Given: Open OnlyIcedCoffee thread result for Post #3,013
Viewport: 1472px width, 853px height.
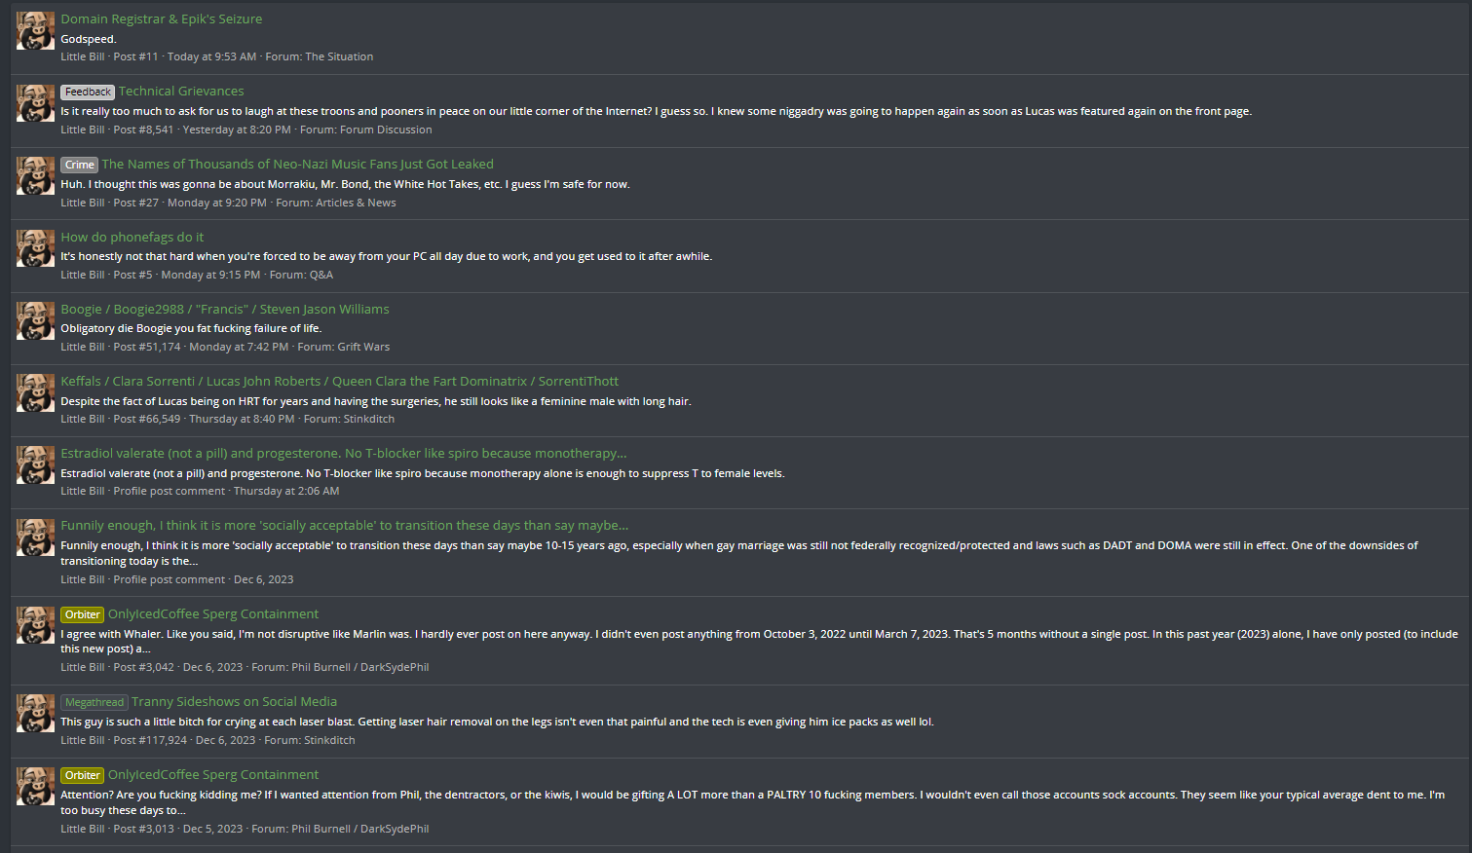Looking at the screenshot, I should [x=213, y=775].
